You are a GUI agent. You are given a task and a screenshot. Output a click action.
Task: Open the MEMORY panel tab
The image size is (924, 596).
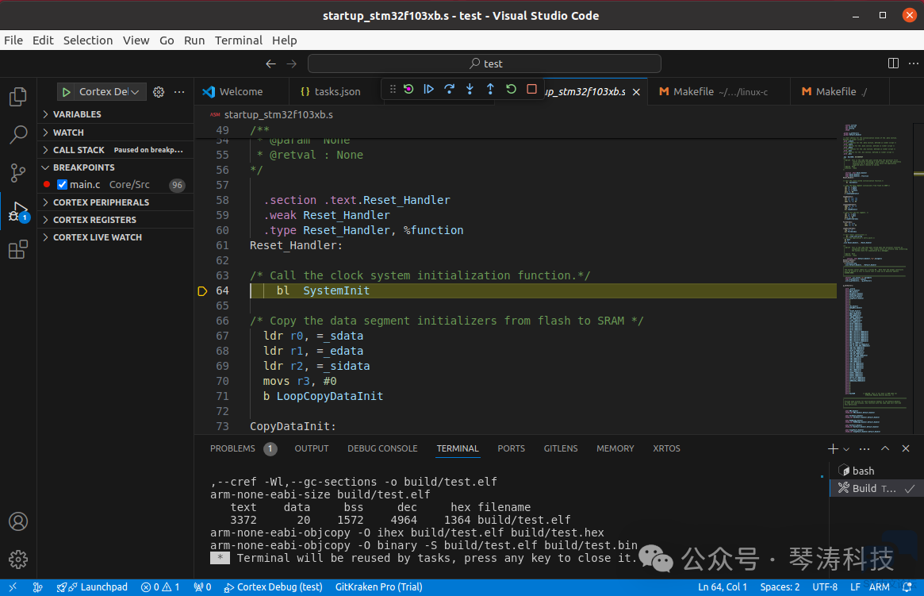tap(615, 448)
